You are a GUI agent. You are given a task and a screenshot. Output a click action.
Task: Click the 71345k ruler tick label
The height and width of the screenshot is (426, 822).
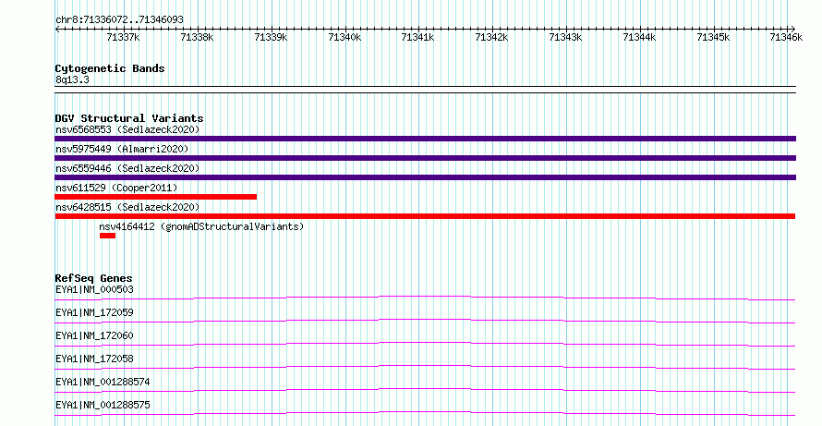click(x=714, y=37)
